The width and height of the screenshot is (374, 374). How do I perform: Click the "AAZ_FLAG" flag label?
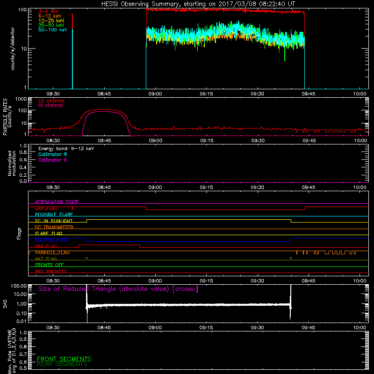46,259
